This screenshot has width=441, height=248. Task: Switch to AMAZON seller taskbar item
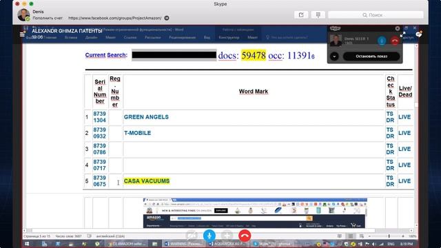click(x=125, y=244)
